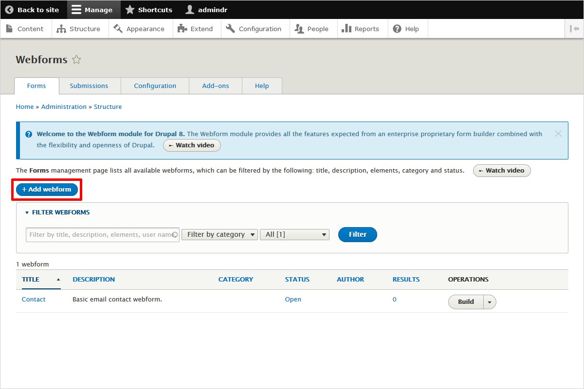Click the Add webform button
584x389 pixels.
pos(47,190)
